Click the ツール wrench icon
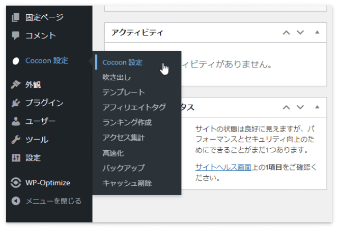 [x=15, y=140]
